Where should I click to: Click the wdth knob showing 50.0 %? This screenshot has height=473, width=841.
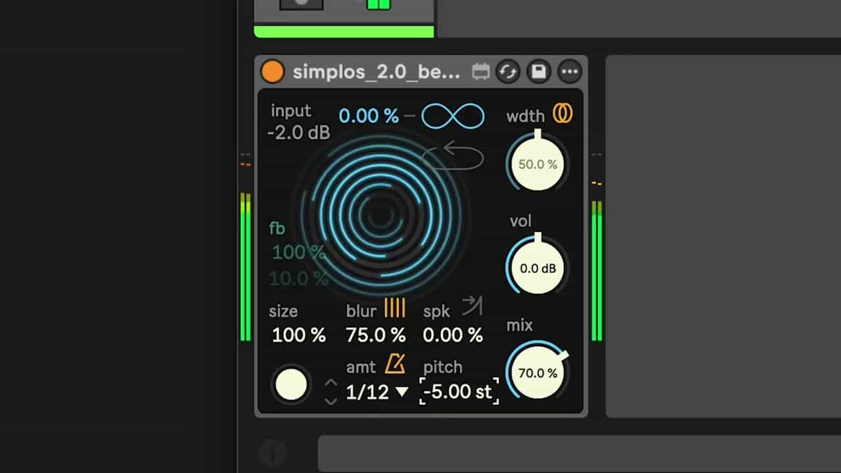(x=537, y=165)
